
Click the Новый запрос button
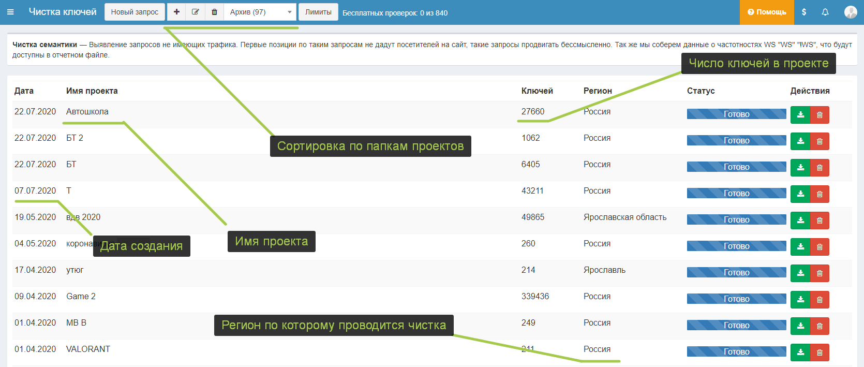coord(135,12)
